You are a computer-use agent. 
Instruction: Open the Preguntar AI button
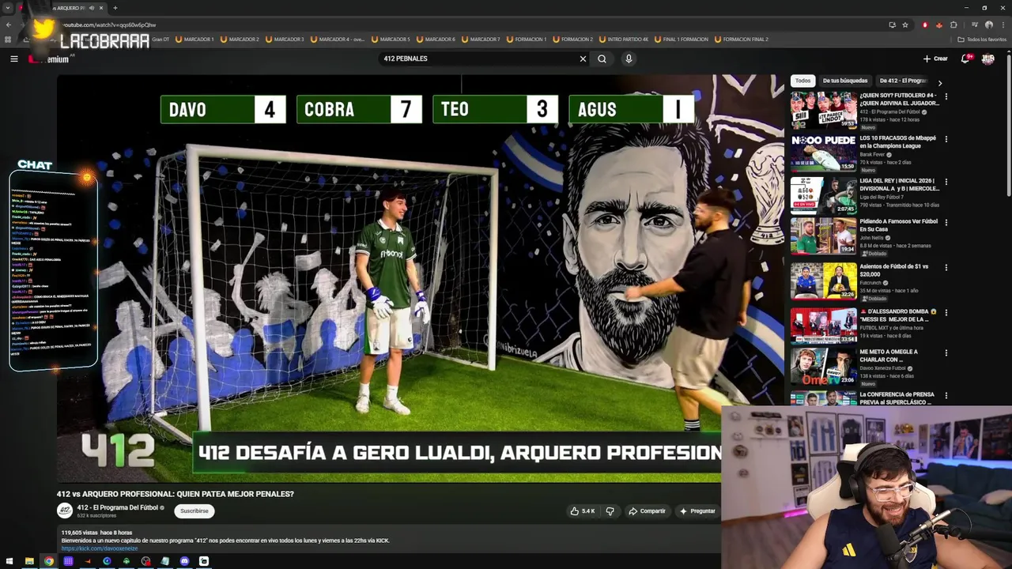[697, 511]
